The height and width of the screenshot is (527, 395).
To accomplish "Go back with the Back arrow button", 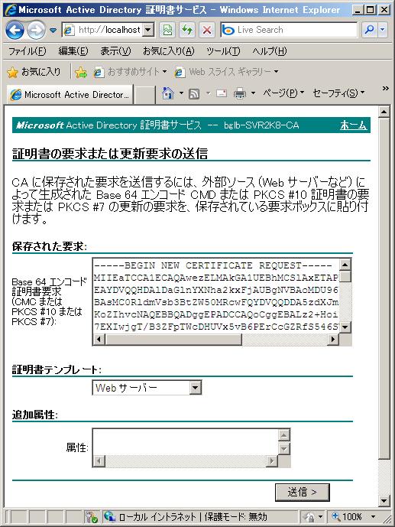I will pos(15,31).
